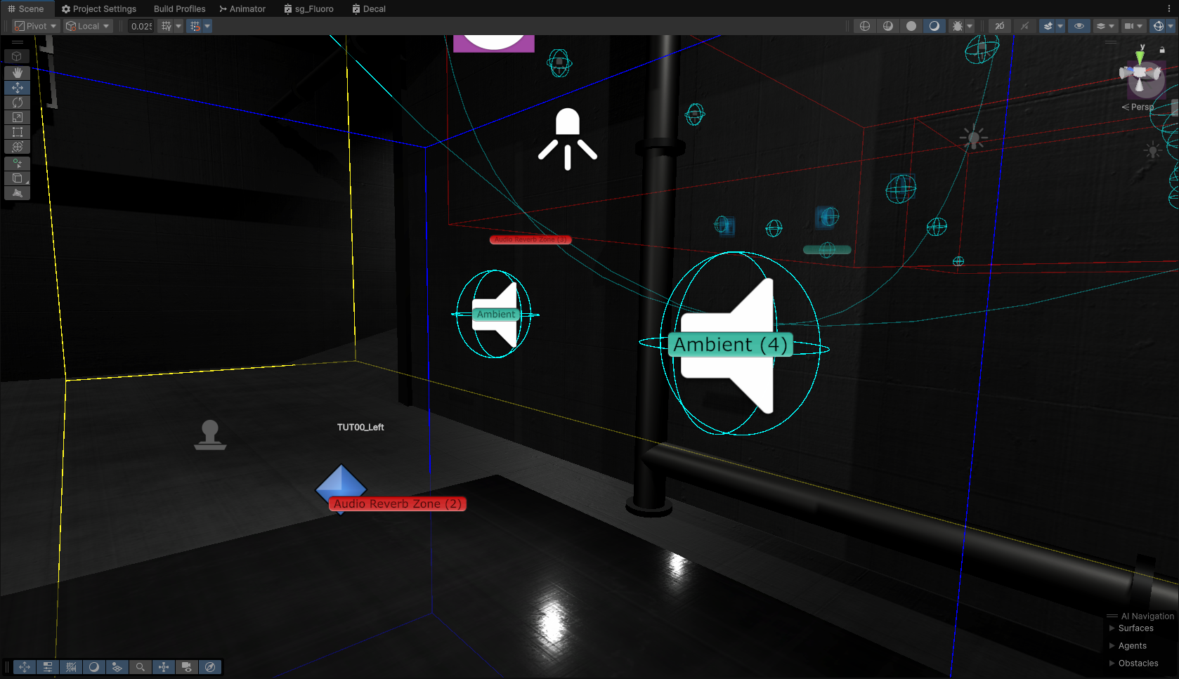Toggle the tool settings overlay in the bottom bar
1179x679 pixels.
48,667
